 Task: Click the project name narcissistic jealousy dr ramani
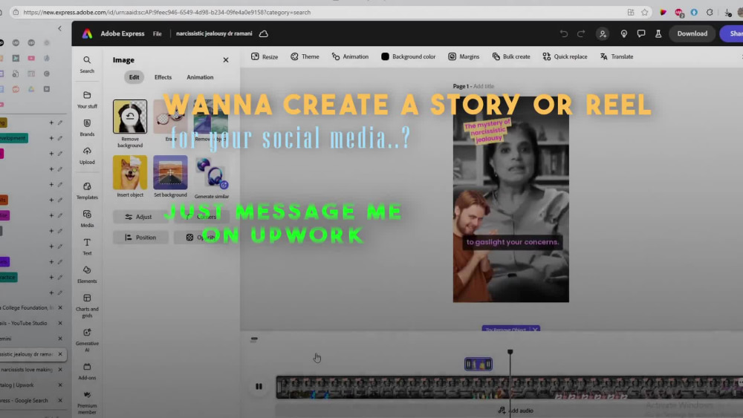(214, 33)
